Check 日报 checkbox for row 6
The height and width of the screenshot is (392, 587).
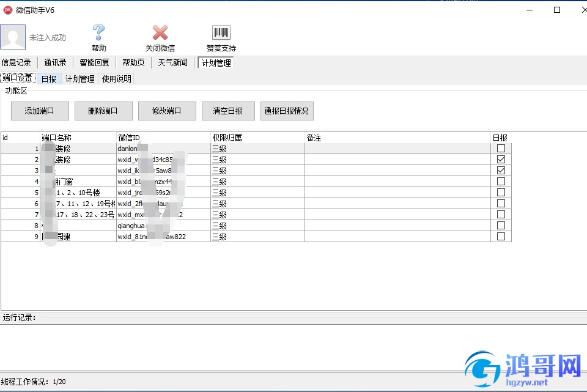pos(501,203)
